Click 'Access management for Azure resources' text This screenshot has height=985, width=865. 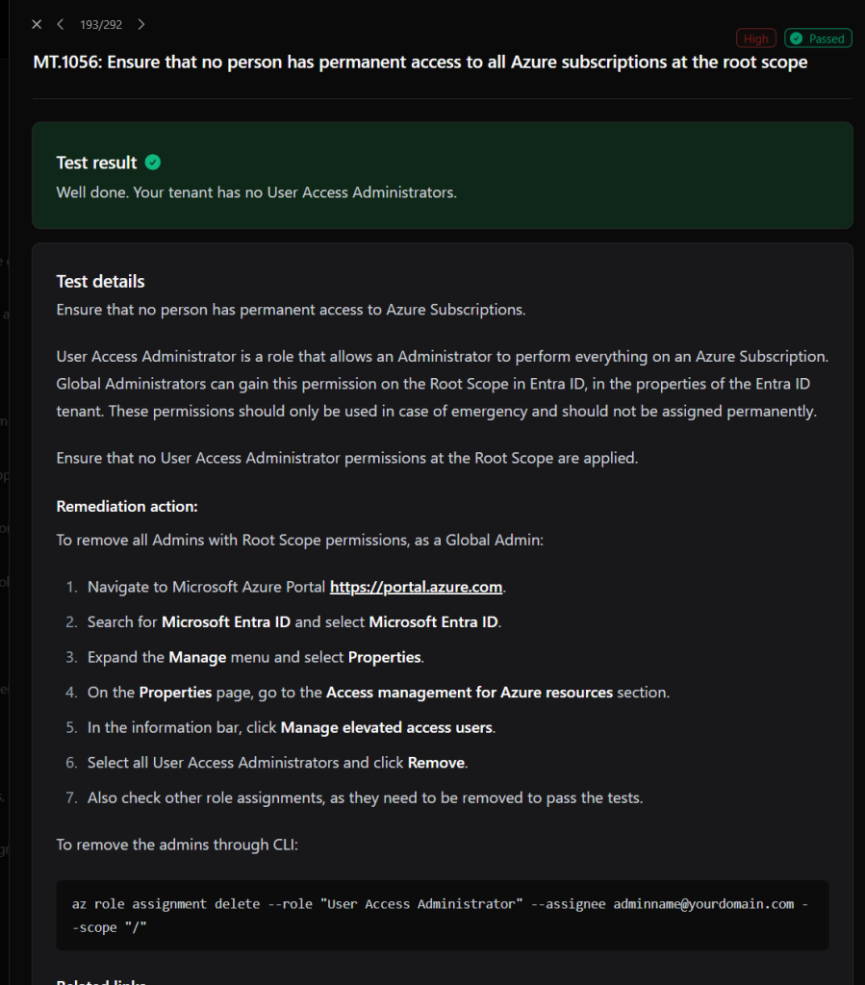(x=470, y=693)
